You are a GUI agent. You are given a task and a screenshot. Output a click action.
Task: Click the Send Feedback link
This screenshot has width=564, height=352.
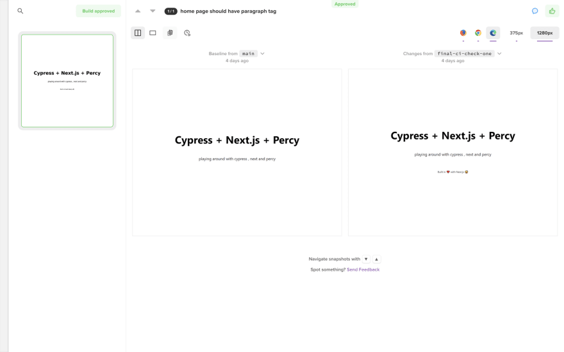tap(363, 269)
